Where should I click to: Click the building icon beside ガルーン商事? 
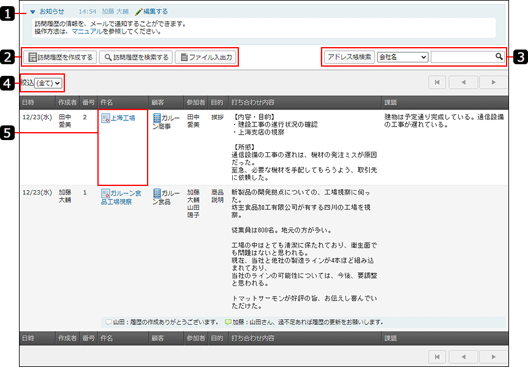157,118
